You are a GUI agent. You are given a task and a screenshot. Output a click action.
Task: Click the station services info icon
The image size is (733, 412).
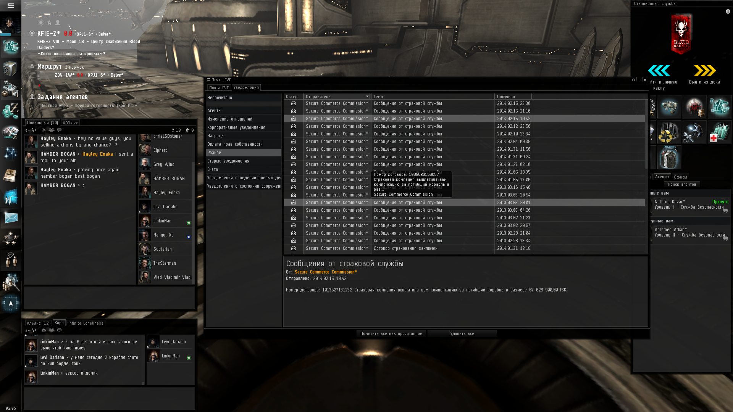point(728,11)
